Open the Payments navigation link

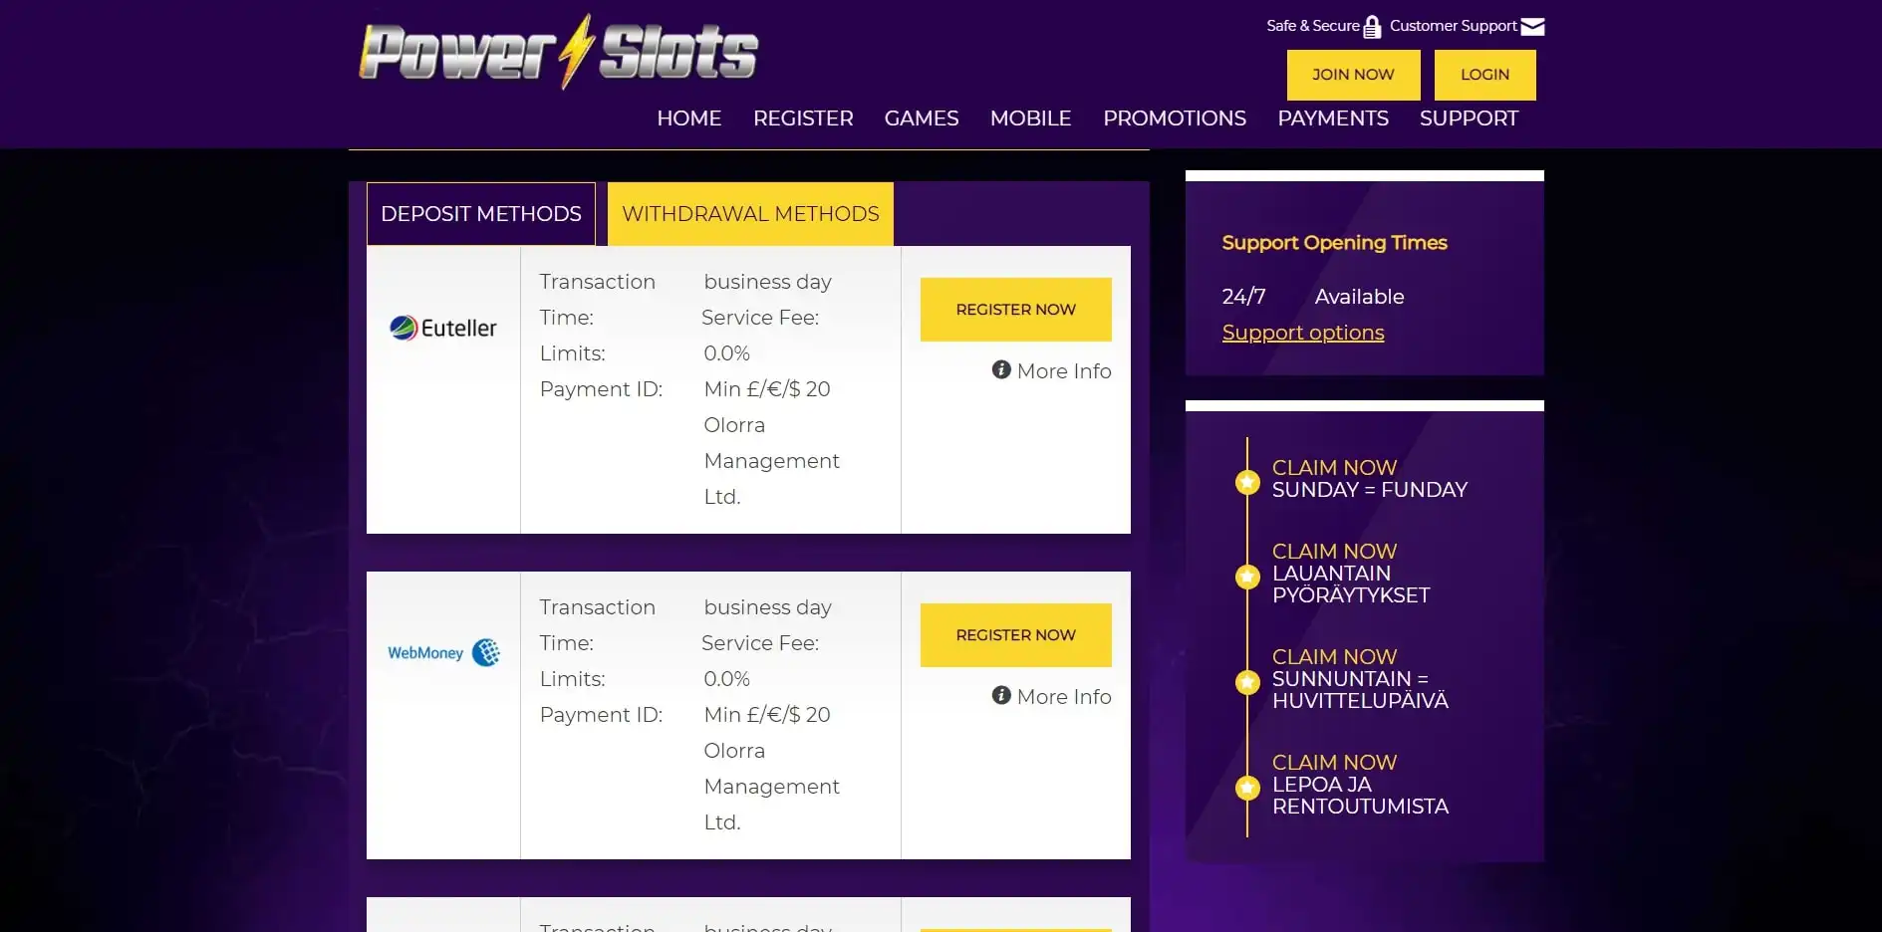[x=1332, y=118]
